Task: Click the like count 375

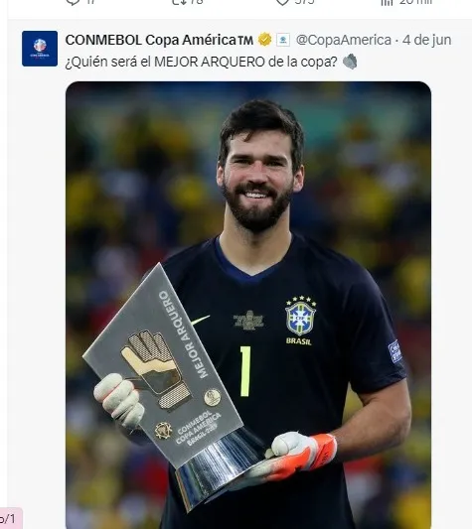Action: (304, 2)
